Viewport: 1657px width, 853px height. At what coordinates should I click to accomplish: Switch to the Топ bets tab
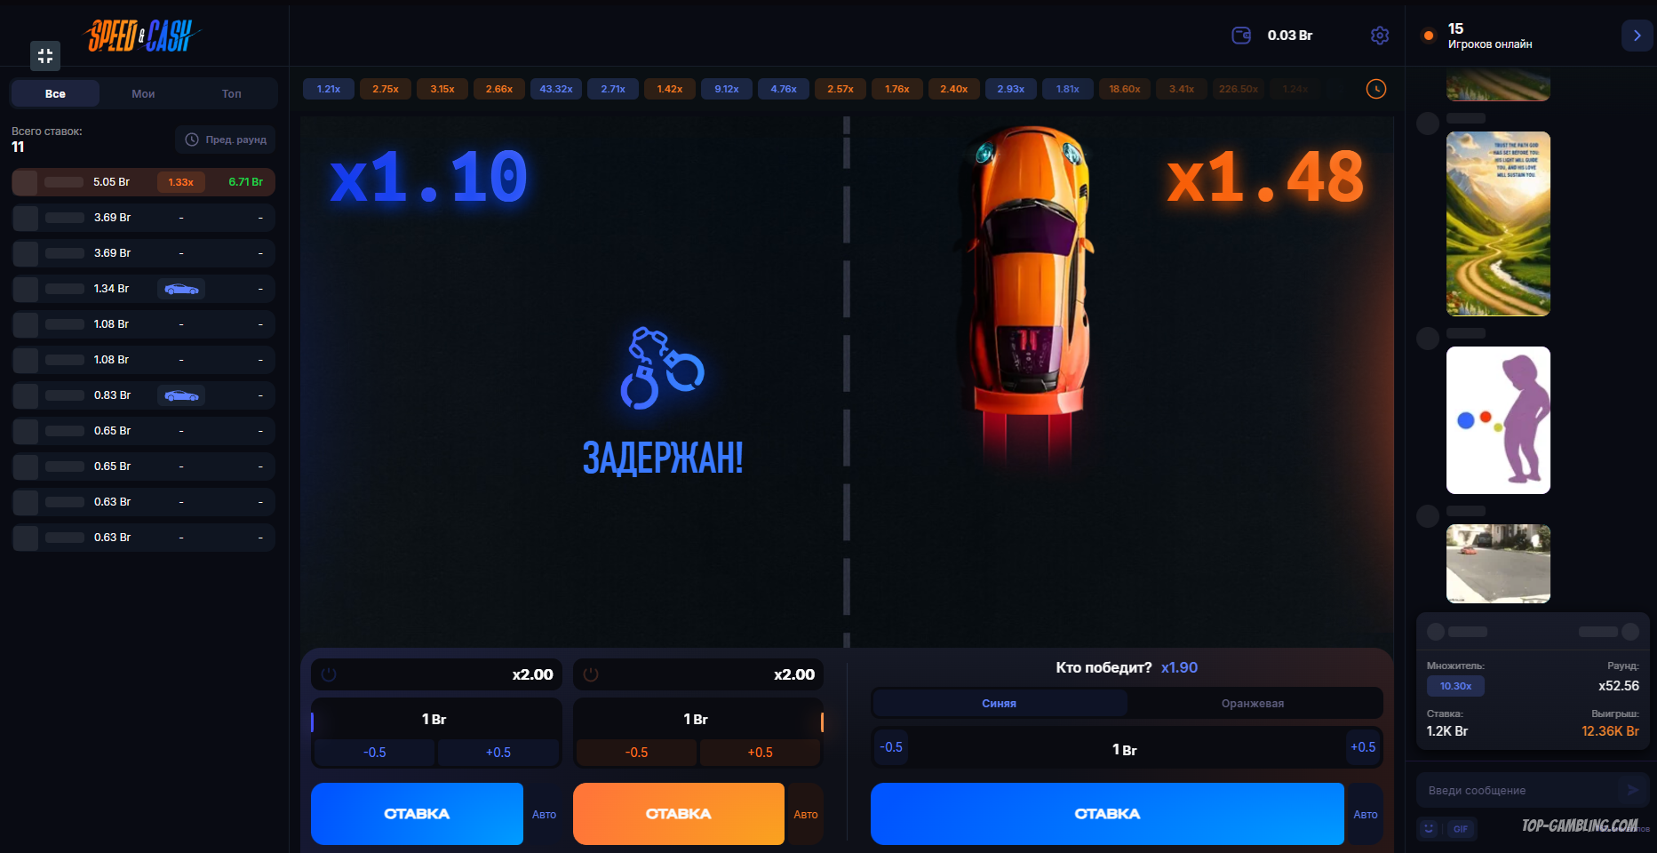coord(231,93)
